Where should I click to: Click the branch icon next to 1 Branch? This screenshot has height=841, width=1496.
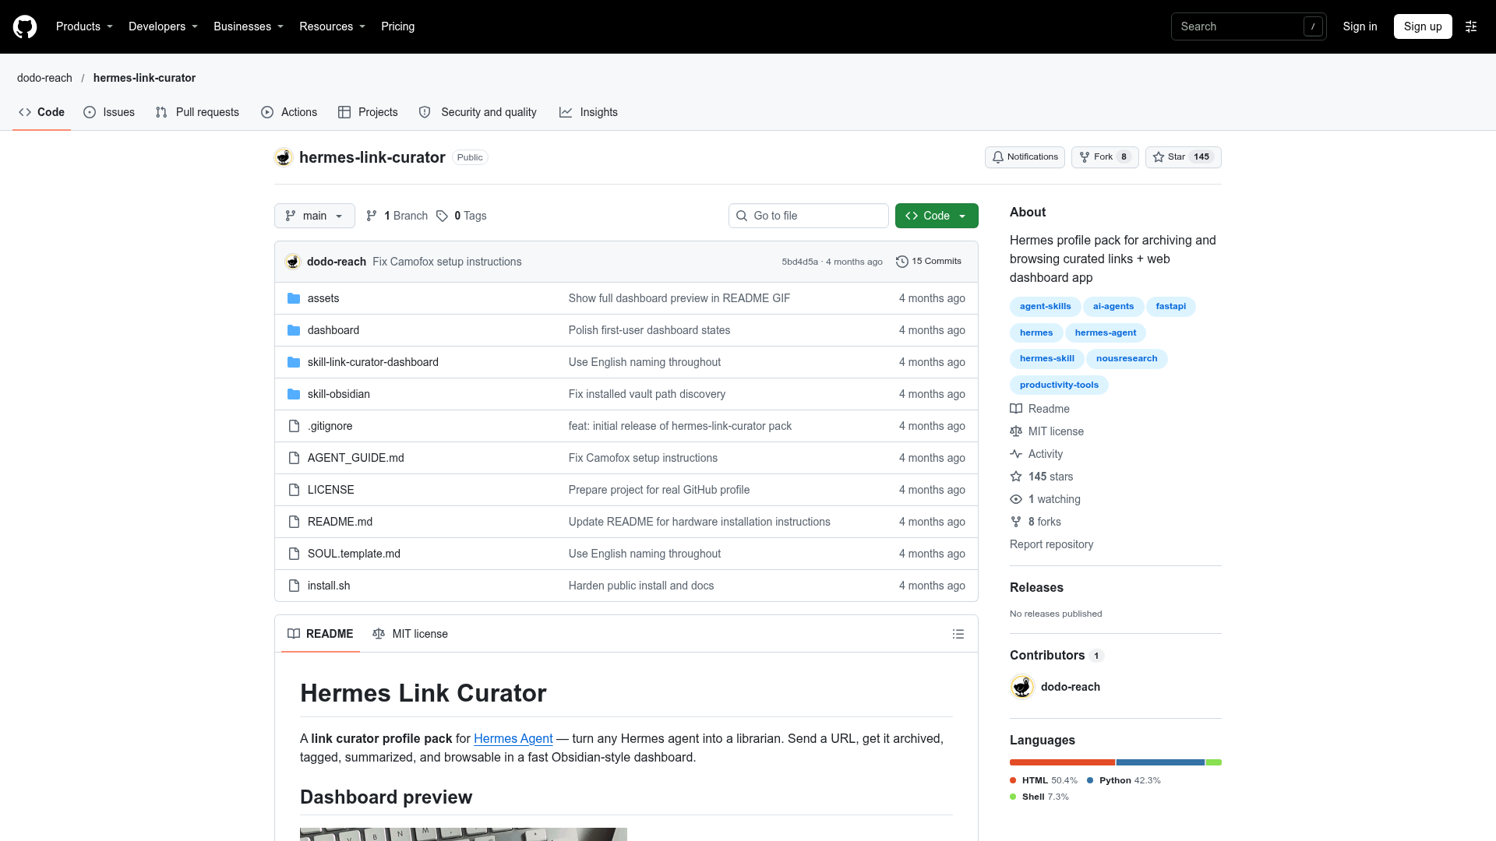(x=372, y=216)
